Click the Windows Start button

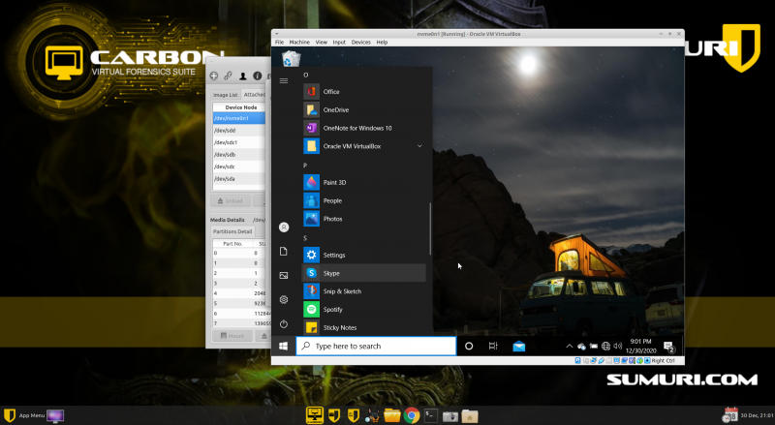click(284, 346)
